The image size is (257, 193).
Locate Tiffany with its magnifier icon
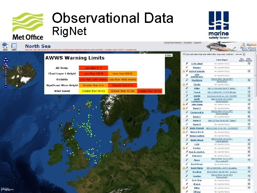(187, 191)
